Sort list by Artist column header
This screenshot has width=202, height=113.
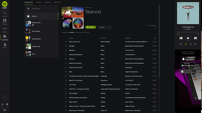(103, 38)
